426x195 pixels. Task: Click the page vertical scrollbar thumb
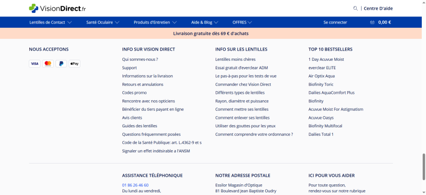pos(424,166)
